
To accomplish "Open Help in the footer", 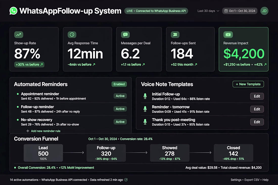I will coord(265,180).
